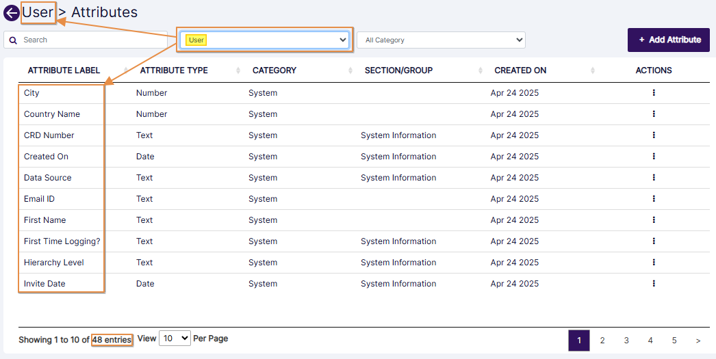Open the All Category filter dropdown
This screenshot has width=716, height=359.
441,40
